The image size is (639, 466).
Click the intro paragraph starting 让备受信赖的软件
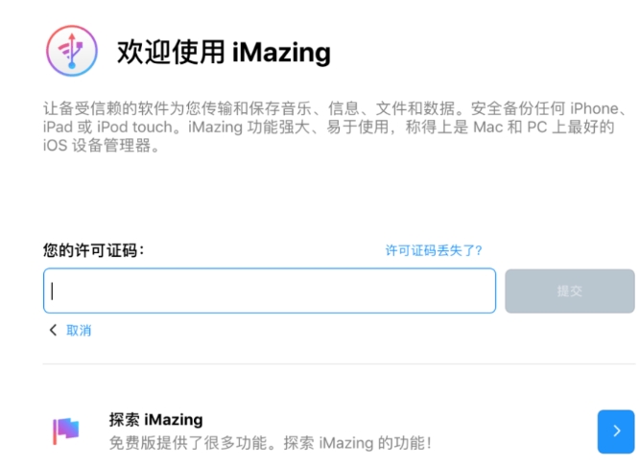pos(335,127)
